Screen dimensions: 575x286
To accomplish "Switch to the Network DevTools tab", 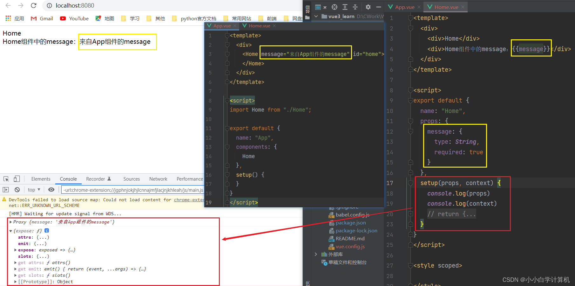I will tap(158, 179).
